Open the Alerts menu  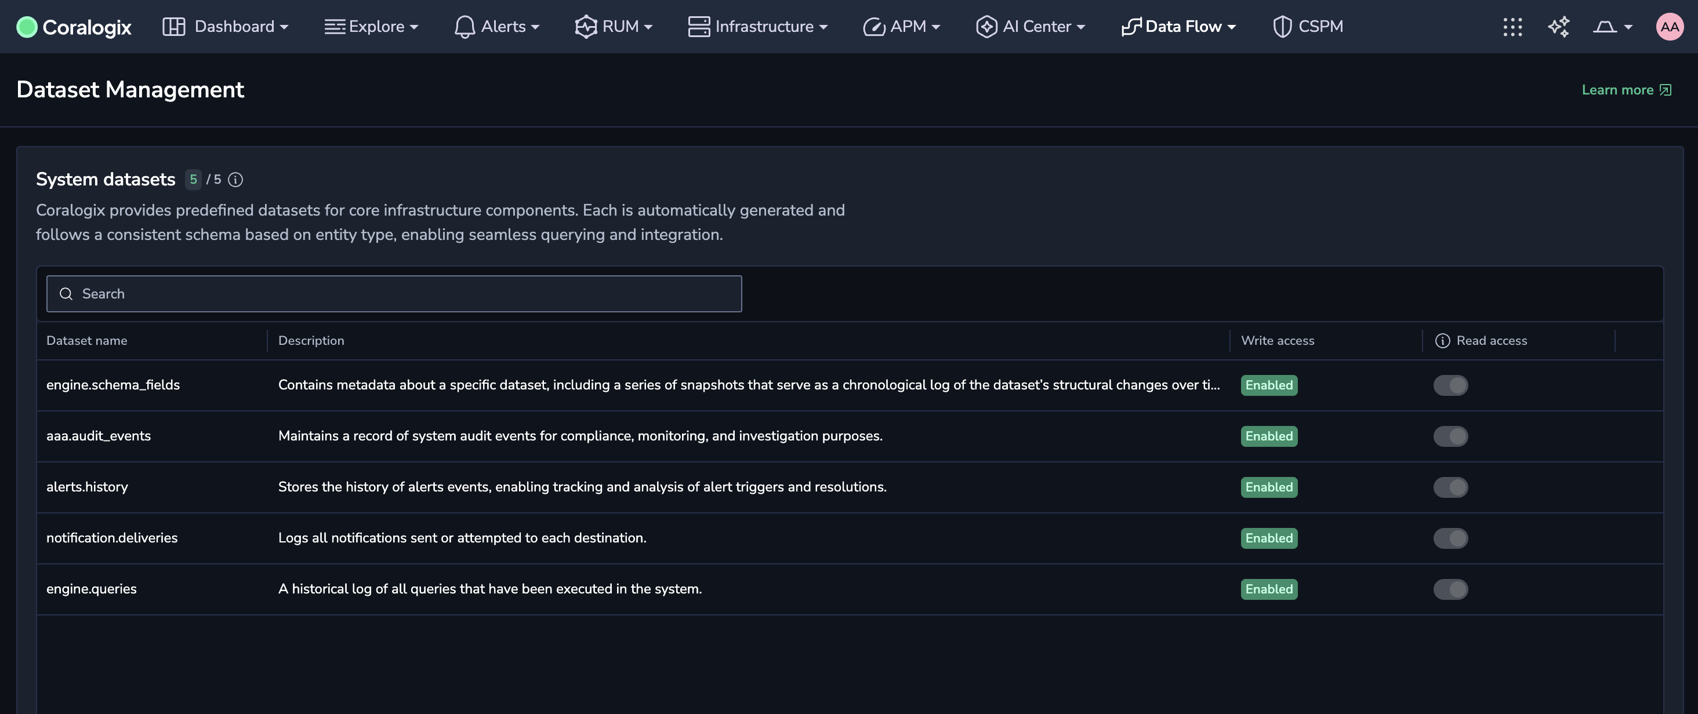498,27
